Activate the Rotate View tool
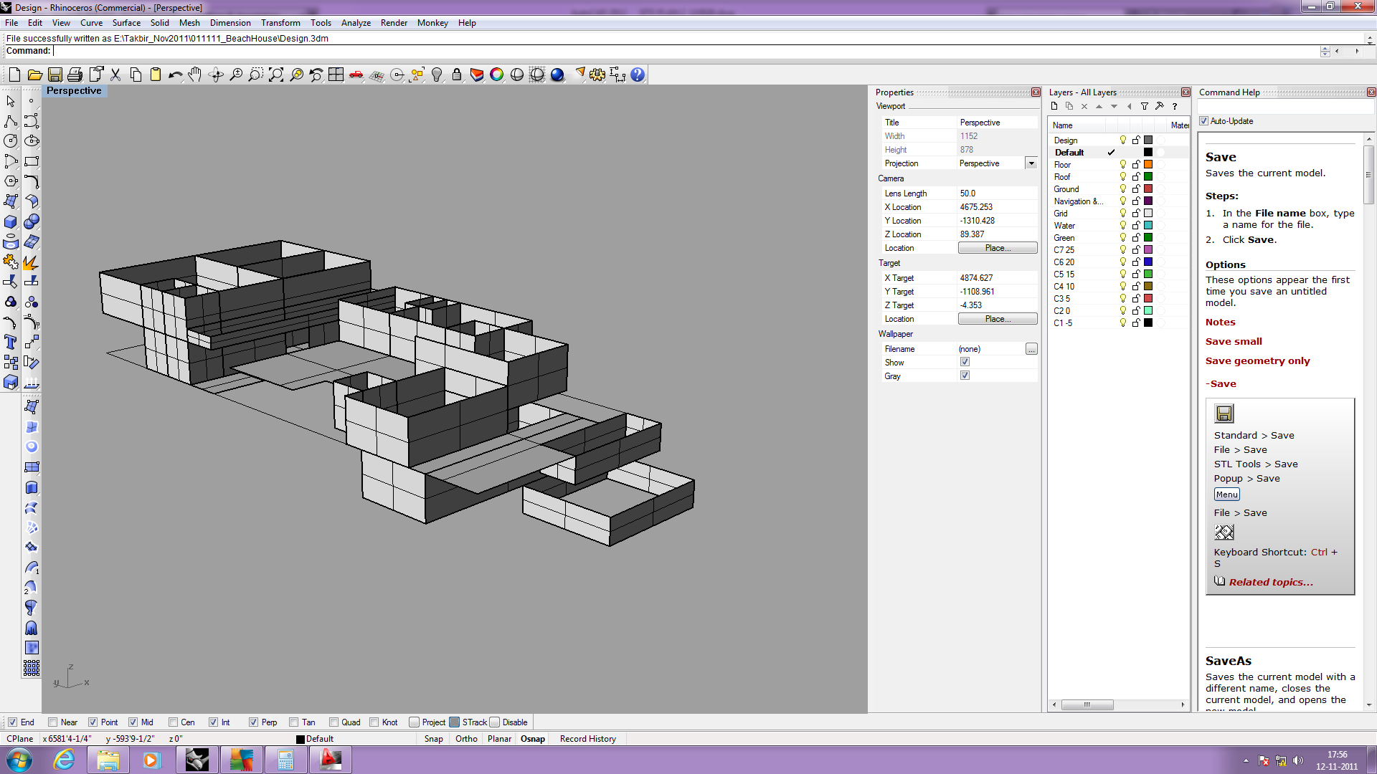This screenshot has height=774, width=1377. 216,75
